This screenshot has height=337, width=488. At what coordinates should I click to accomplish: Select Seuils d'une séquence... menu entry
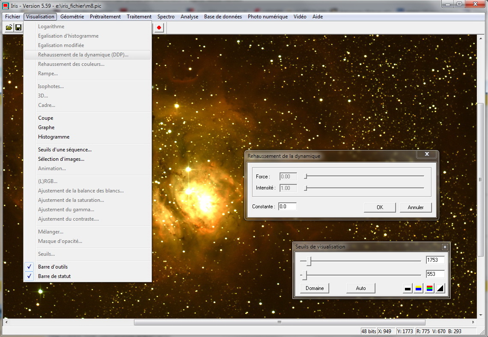(x=88, y=150)
